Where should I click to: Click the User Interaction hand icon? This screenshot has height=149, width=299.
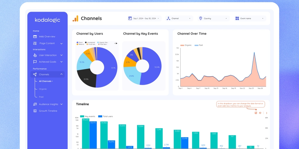(x=35, y=55)
